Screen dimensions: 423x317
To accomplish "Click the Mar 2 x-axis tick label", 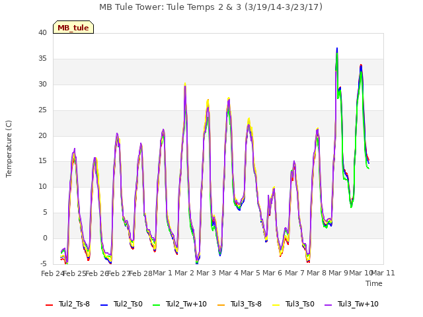I will [x=184, y=273].
